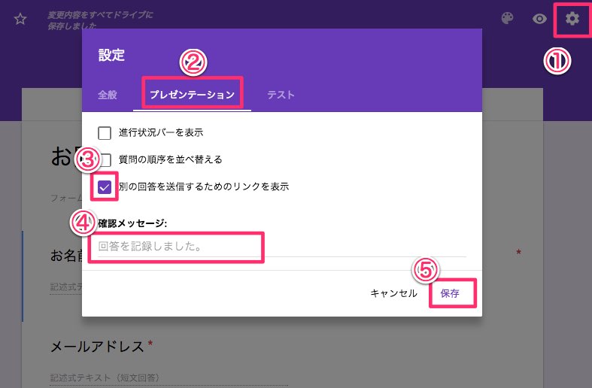Switch to the テスト tab
The width and height of the screenshot is (592, 388).
pyautogui.click(x=281, y=95)
